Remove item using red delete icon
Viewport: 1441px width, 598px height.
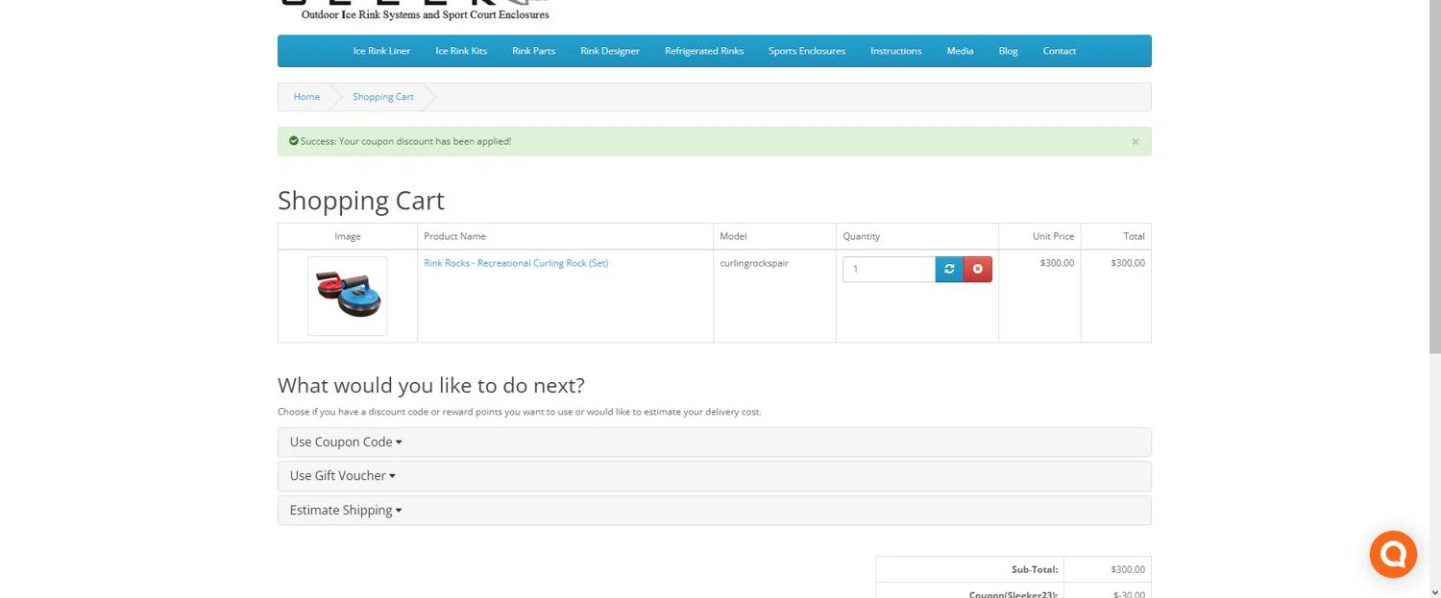977,269
